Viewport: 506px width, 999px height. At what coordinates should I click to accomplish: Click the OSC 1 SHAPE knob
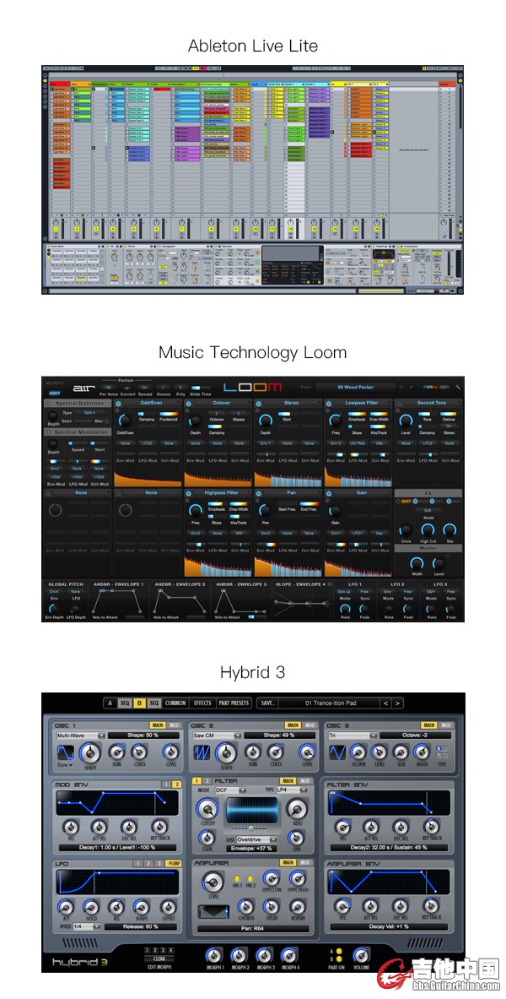coord(91,753)
